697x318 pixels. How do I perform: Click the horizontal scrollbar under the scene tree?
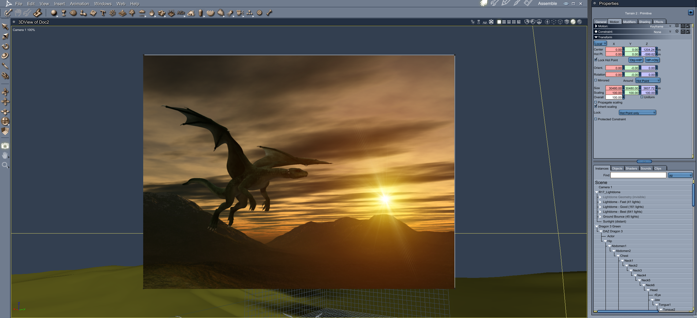pos(628,312)
